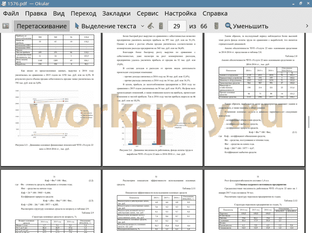The width and height of the screenshot is (312, 233).
Task: Click the 'Таблица 2.8' label
Action: coord(291,56)
